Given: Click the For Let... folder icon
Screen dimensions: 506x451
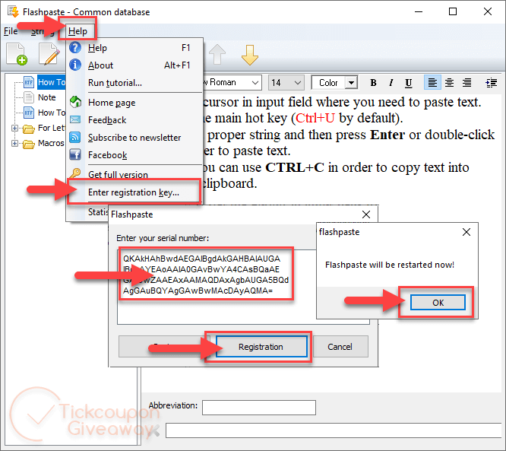Looking at the screenshot, I should point(29,129).
